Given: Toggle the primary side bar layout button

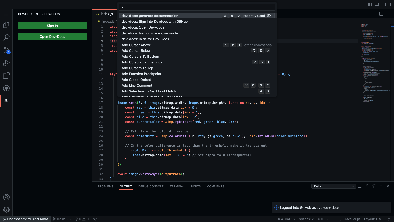Looking at the screenshot, I should 370,4.
